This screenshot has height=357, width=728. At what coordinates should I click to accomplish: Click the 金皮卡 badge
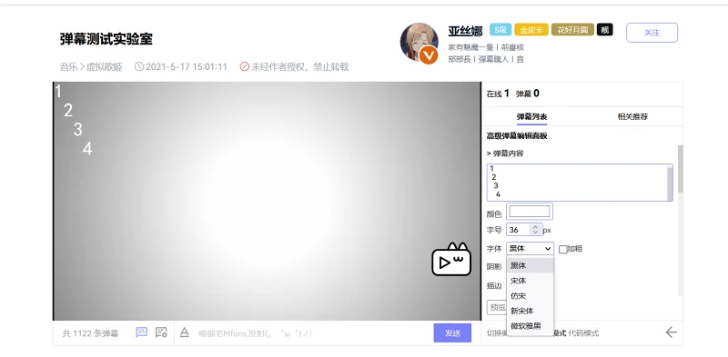[531, 30]
